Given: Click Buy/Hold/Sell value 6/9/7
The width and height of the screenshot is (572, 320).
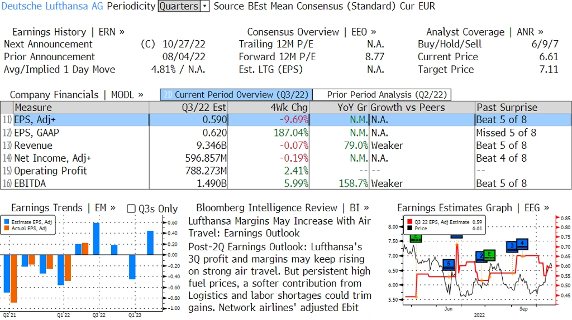Looking at the screenshot, I should [x=545, y=44].
